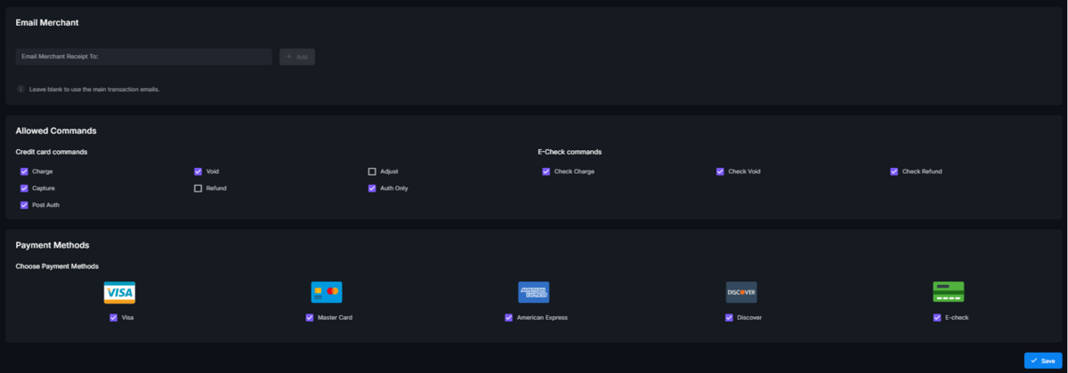The height and width of the screenshot is (373, 1068).
Task: Uncheck the Post Auth command
Action: tap(24, 205)
